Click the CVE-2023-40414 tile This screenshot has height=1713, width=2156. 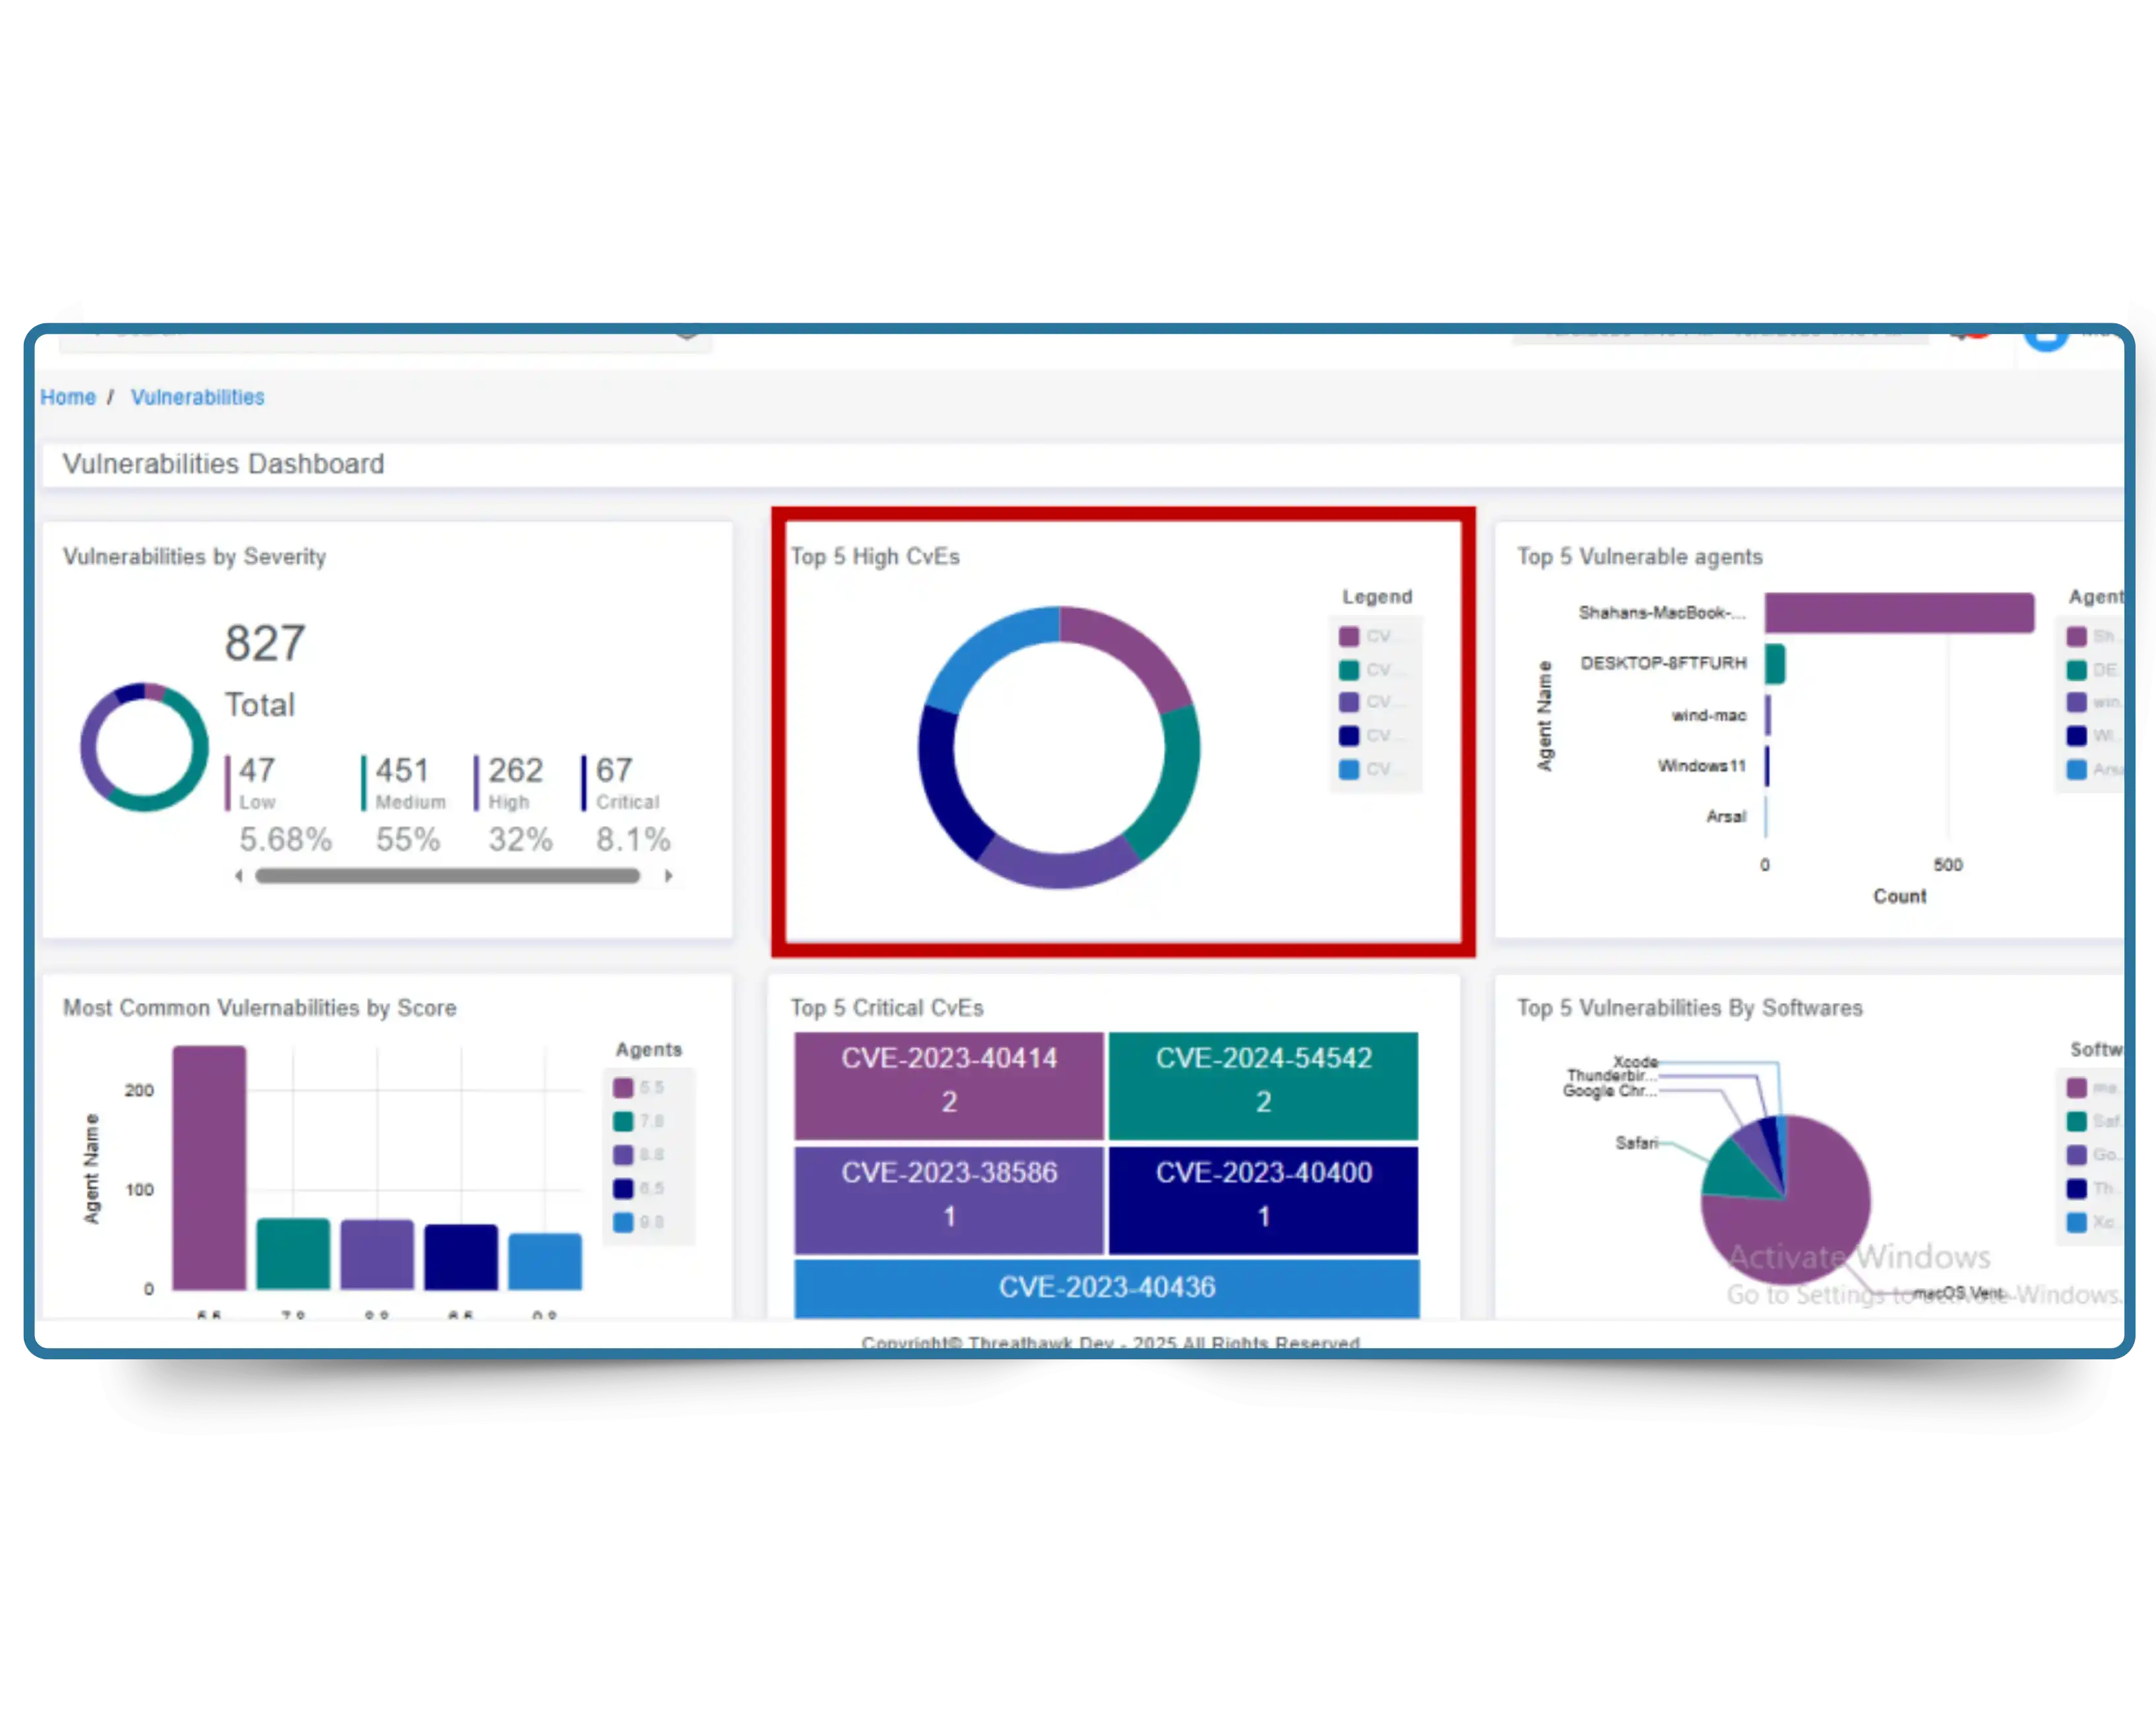948,1085
